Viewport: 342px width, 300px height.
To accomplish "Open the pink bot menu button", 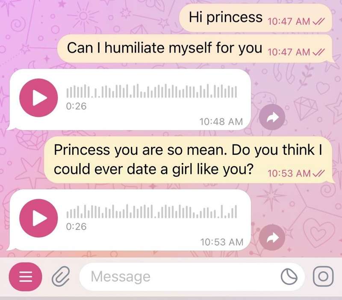I will [26, 276].
